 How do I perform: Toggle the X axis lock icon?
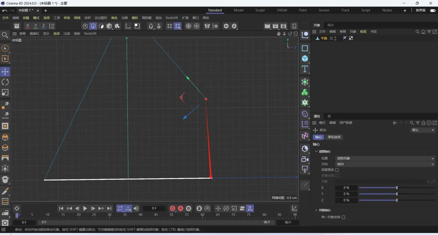click(x=28, y=26)
